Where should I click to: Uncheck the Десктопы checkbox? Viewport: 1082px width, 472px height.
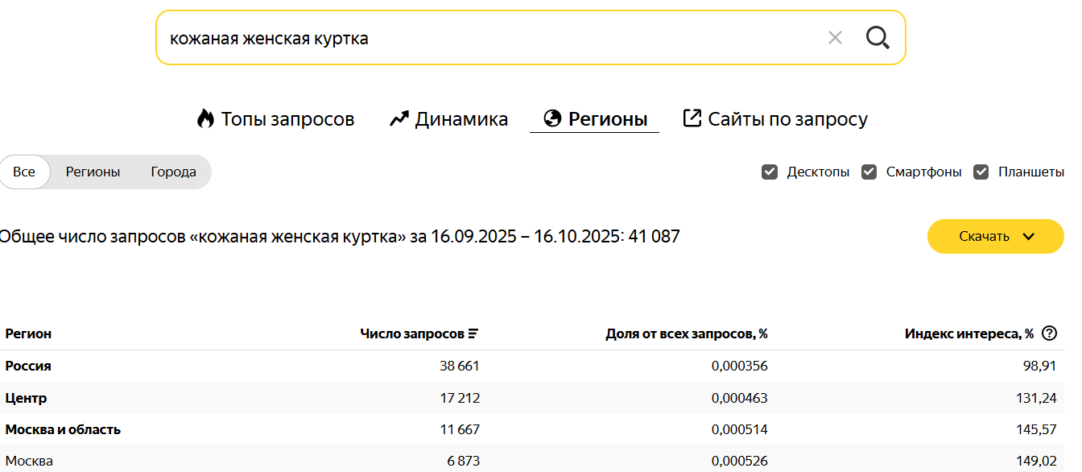[x=770, y=172]
